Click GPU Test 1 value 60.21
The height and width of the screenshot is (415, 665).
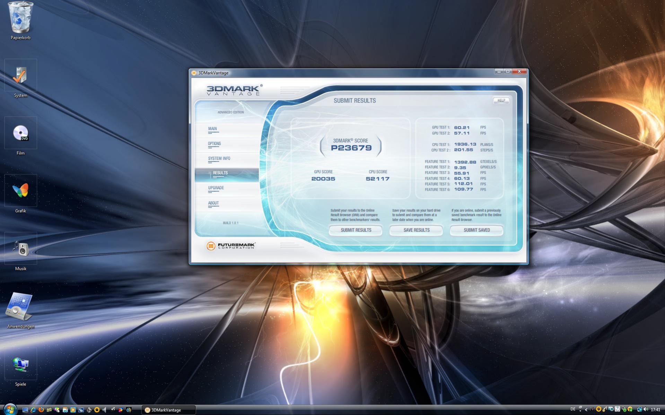click(x=462, y=127)
